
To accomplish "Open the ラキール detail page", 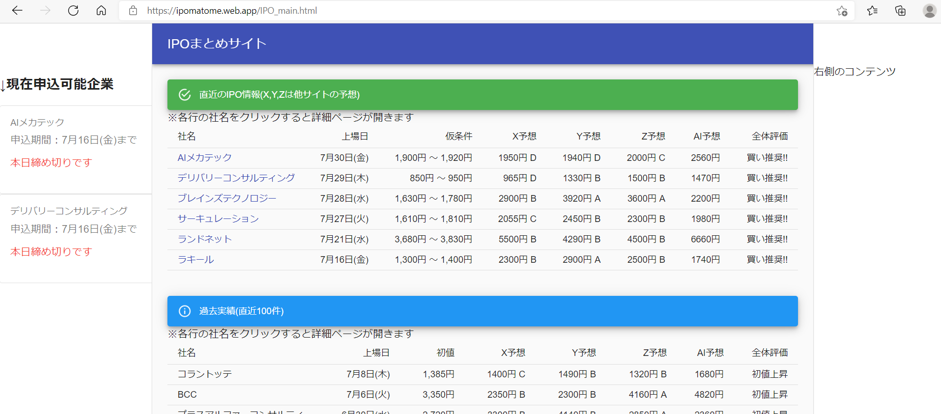I will (x=196, y=260).
